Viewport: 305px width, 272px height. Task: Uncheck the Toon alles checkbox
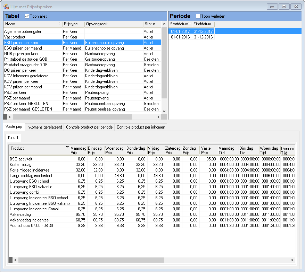point(27,16)
